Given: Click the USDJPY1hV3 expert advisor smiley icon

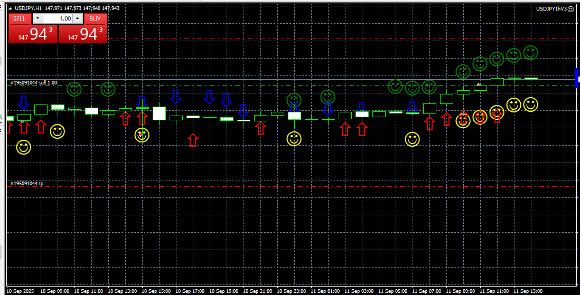Looking at the screenshot, I should (x=570, y=9).
